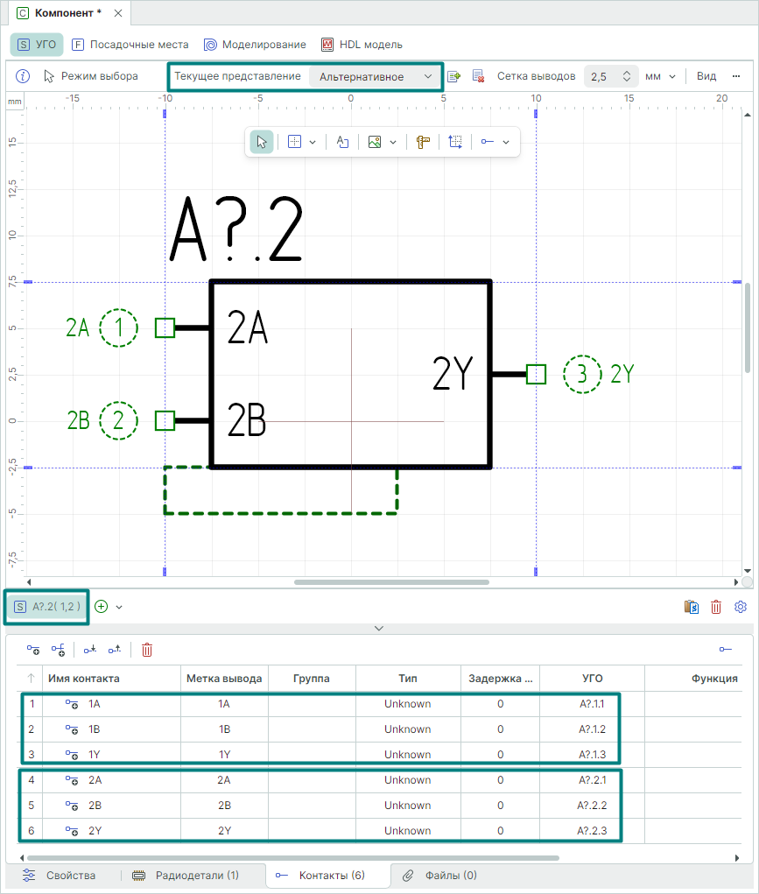Click the add representation icon after Альтернативное
This screenshot has height=894, width=759.
454,76
